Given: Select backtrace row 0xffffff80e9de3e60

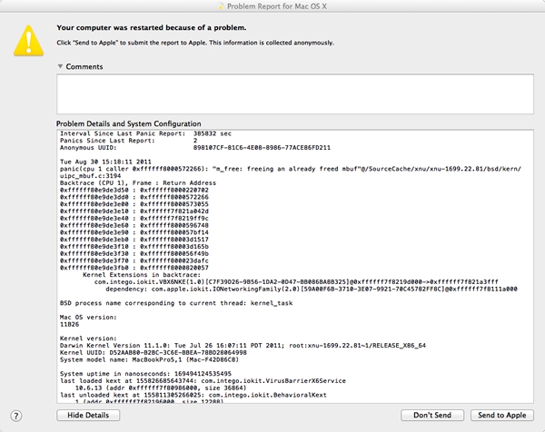Looking at the screenshot, I should 134,225.
